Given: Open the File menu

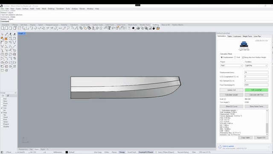Looking at the screenshot, I should point(2,9).
